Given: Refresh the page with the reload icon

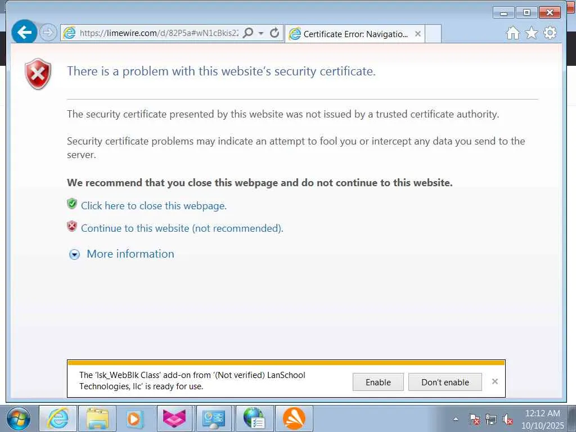Looking at the screenshot, I should pos(274,33).
